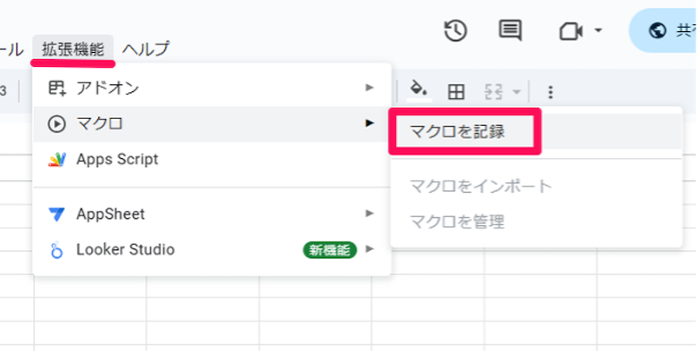Screen dimensions: 698x351
Task: Click the greyed マクロを管理 entry
Action: tap(537, 222)
